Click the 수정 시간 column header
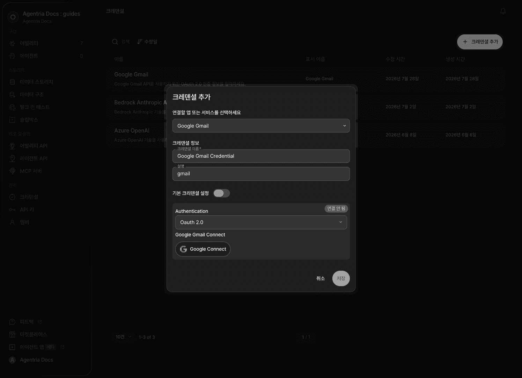This screenshot has height=378, width=522. point(395,59)
